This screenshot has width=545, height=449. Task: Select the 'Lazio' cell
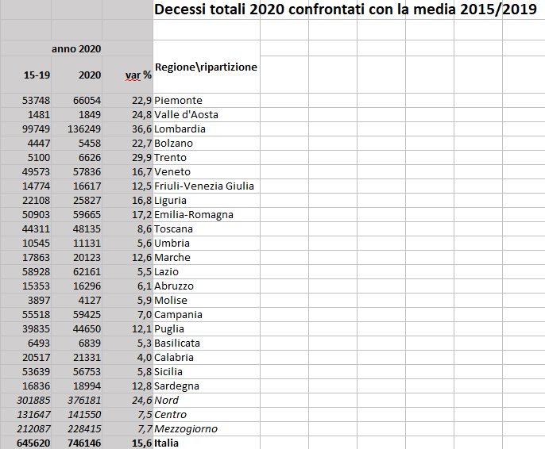pyautogui.click(x=207, y=271)
